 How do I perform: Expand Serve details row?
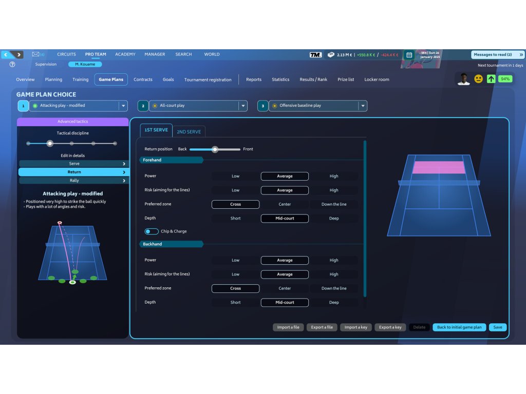pos(73,164)
